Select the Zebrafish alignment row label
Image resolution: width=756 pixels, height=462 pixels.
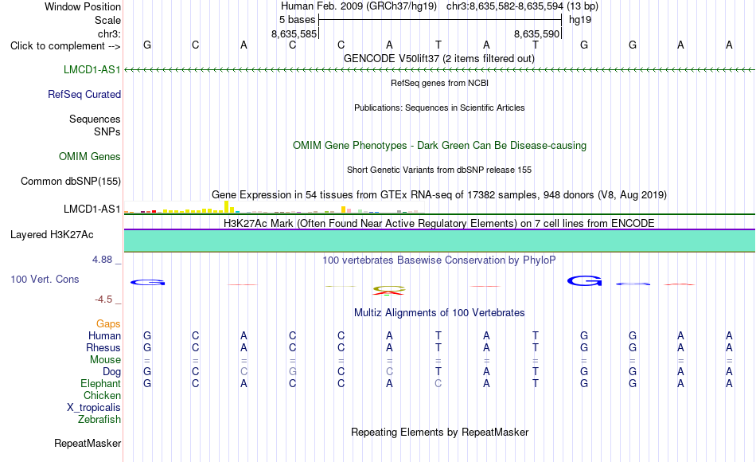click(x=99, y=419)
